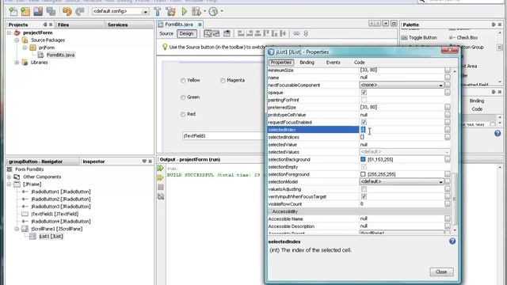
Task: Collapse the Accessibility section
Action: [270, 211]
